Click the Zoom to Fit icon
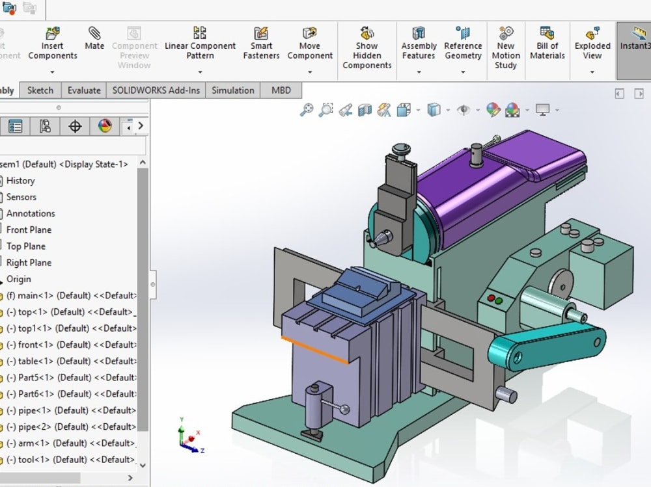Image resolution: width=651 pixels, height=487 pixels. coord(307,109)
